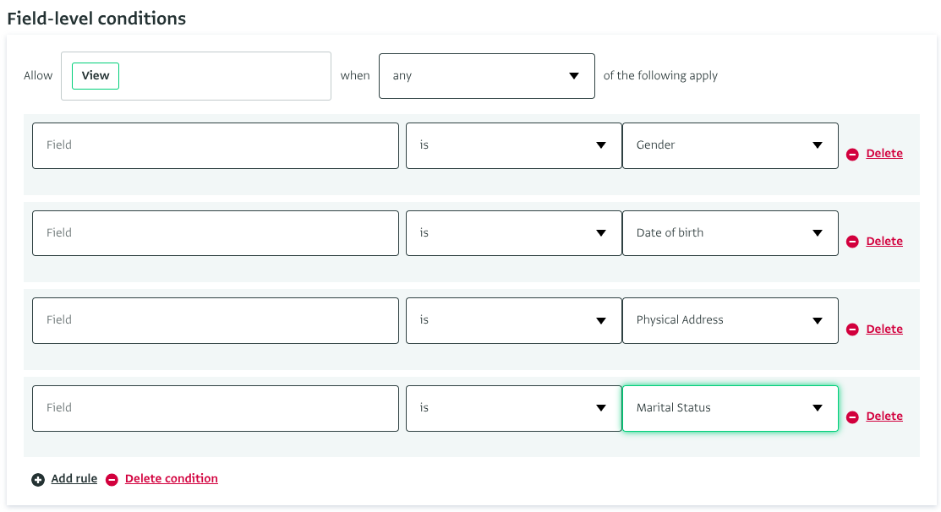
Task: Open the Date of birth value dropdown
Action: (730, 233)
